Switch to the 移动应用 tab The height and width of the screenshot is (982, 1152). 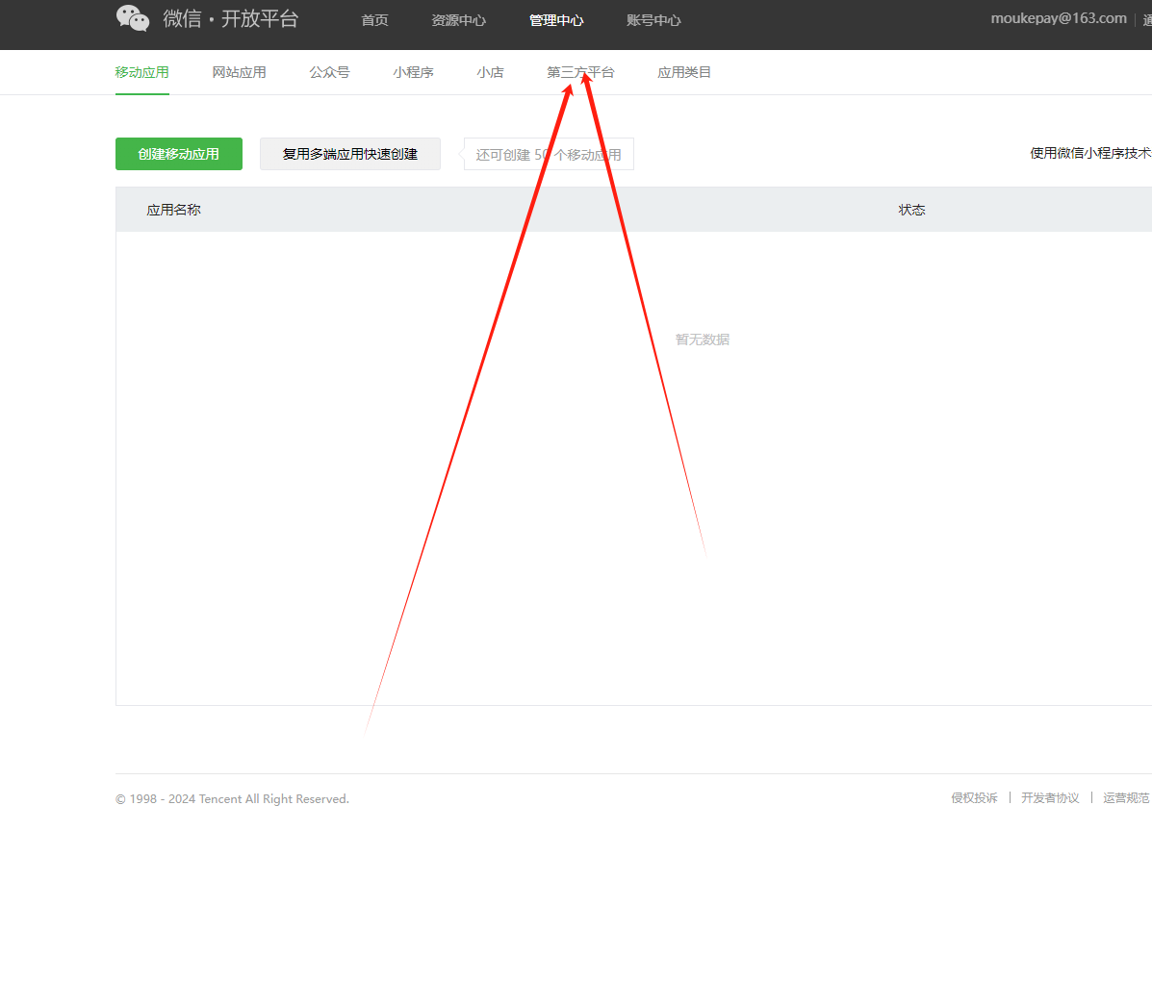point(141,72)
